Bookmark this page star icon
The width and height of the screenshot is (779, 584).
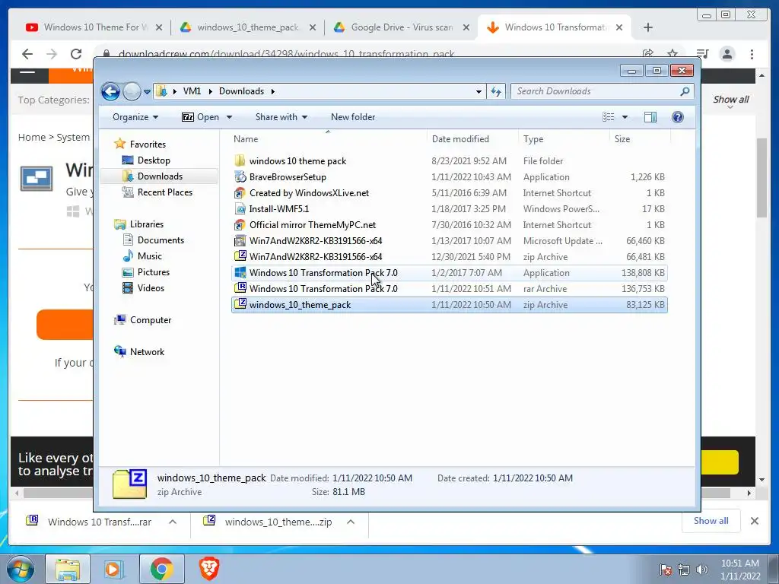(672, 53)
